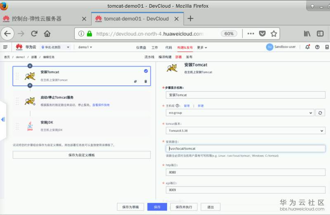This screenshot has height=215, width=330.
Task: Switch to 流水线 sub-tab
Action: [149, 57]
